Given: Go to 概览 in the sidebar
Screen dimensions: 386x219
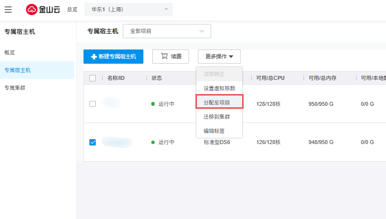Looking at the screenshot, I should click(x=10, y=52).
